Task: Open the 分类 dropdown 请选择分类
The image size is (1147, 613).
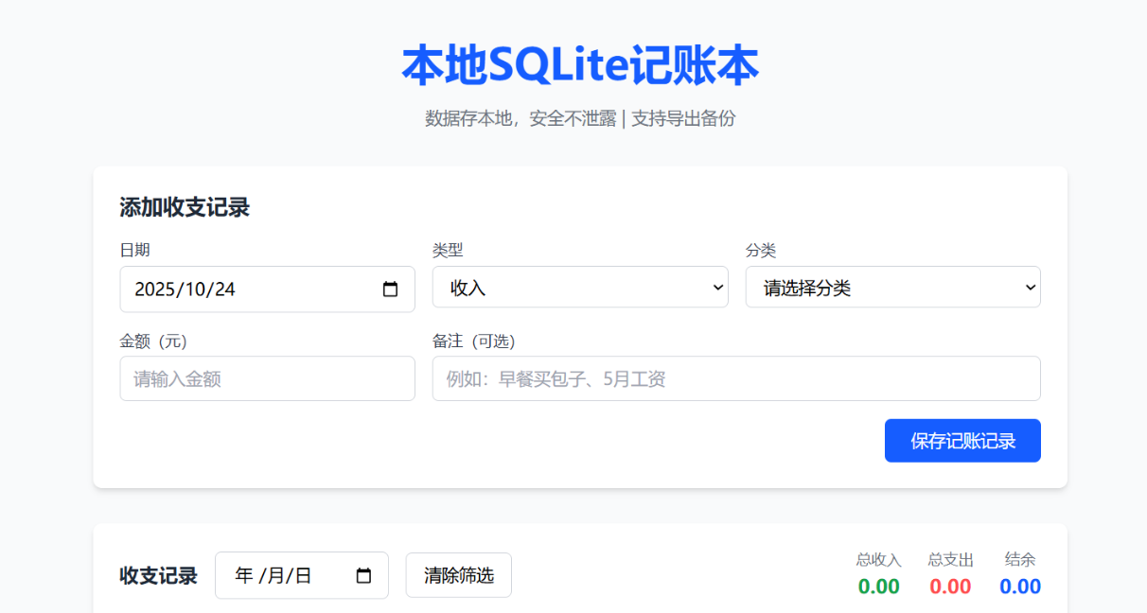Action: click(892, 288)
